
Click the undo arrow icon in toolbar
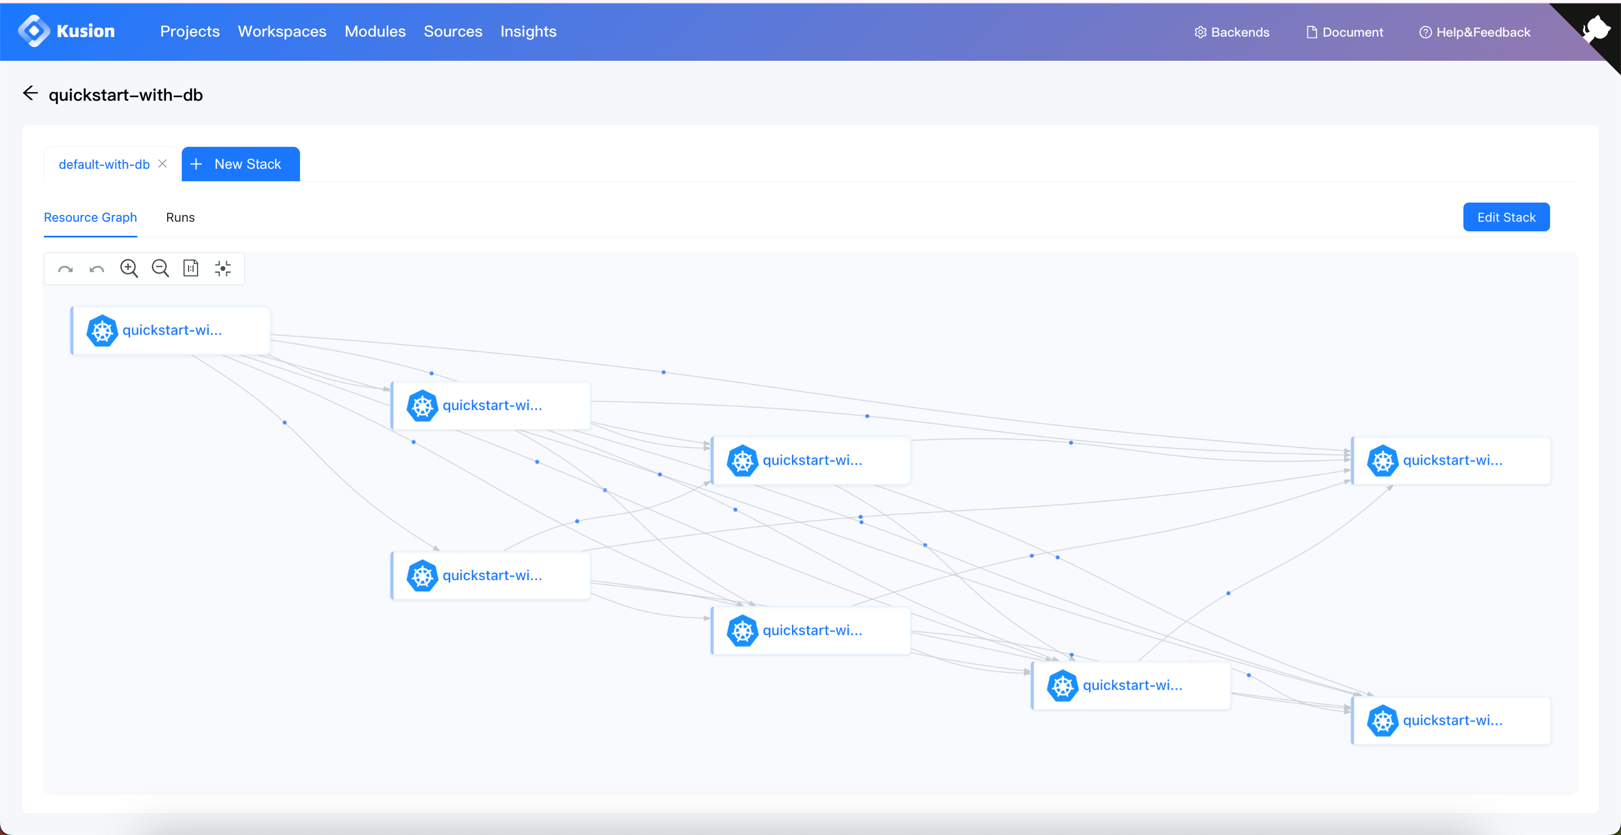point(96,268)
